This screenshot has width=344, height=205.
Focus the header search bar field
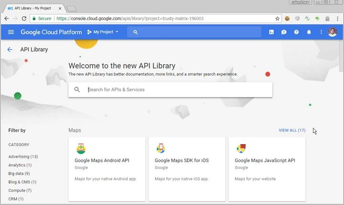point(194,32)
